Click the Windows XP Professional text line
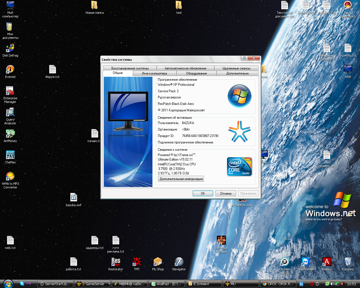The height and width of the screenshot is (288, 360). click(x=176, y=85)
